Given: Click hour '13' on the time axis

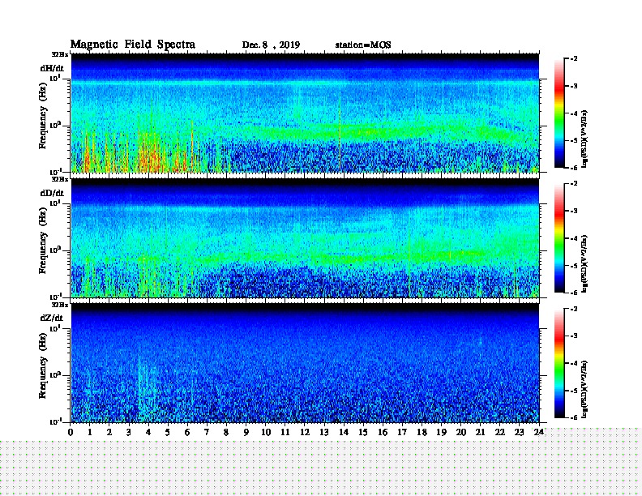Looking at the screenshot, I should [324, 432].
